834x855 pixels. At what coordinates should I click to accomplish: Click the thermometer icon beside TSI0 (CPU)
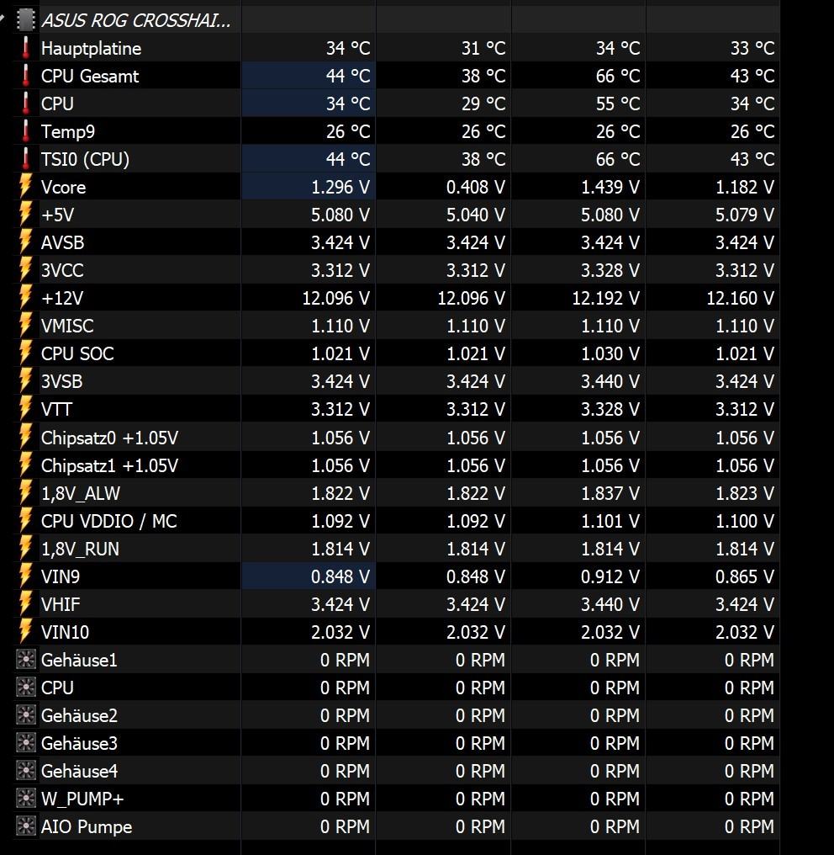click(x=25, y=159)
